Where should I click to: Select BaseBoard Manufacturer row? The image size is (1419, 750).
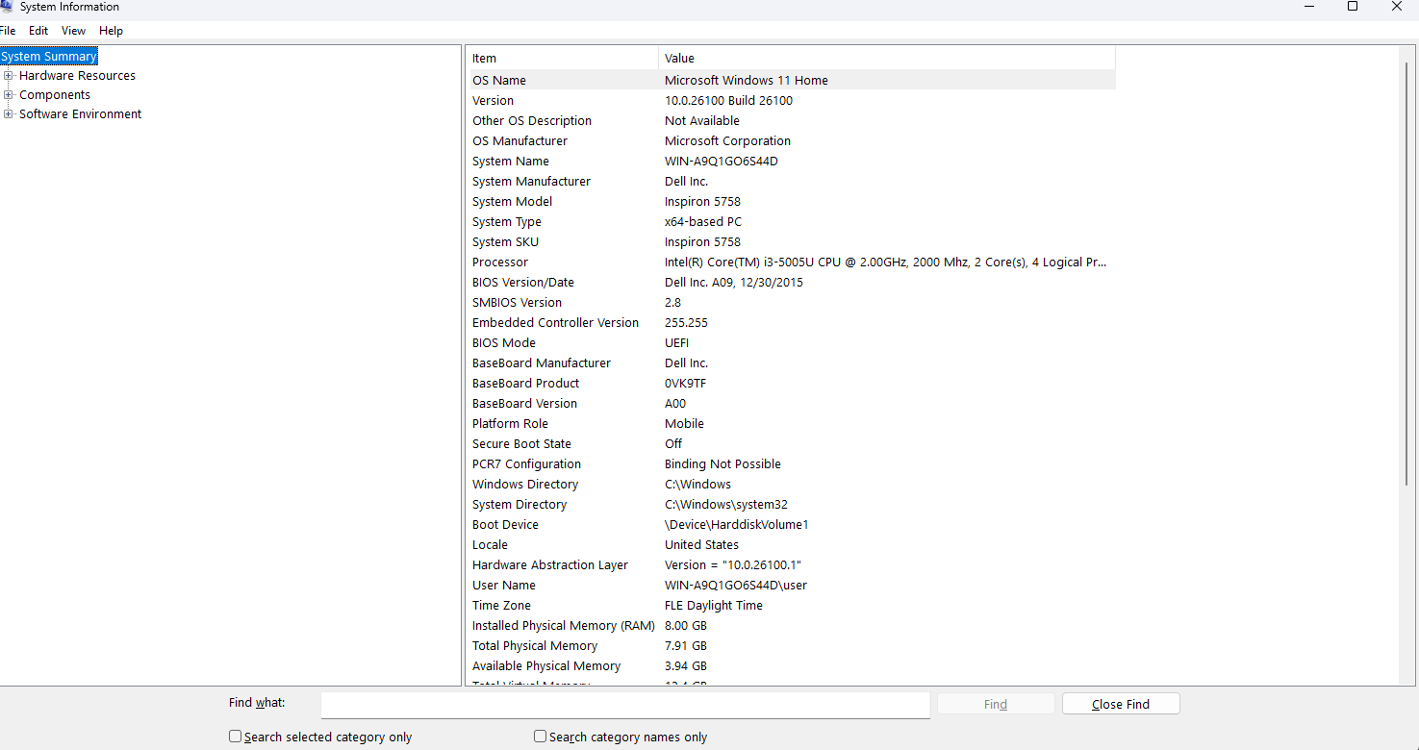(791, 363)
